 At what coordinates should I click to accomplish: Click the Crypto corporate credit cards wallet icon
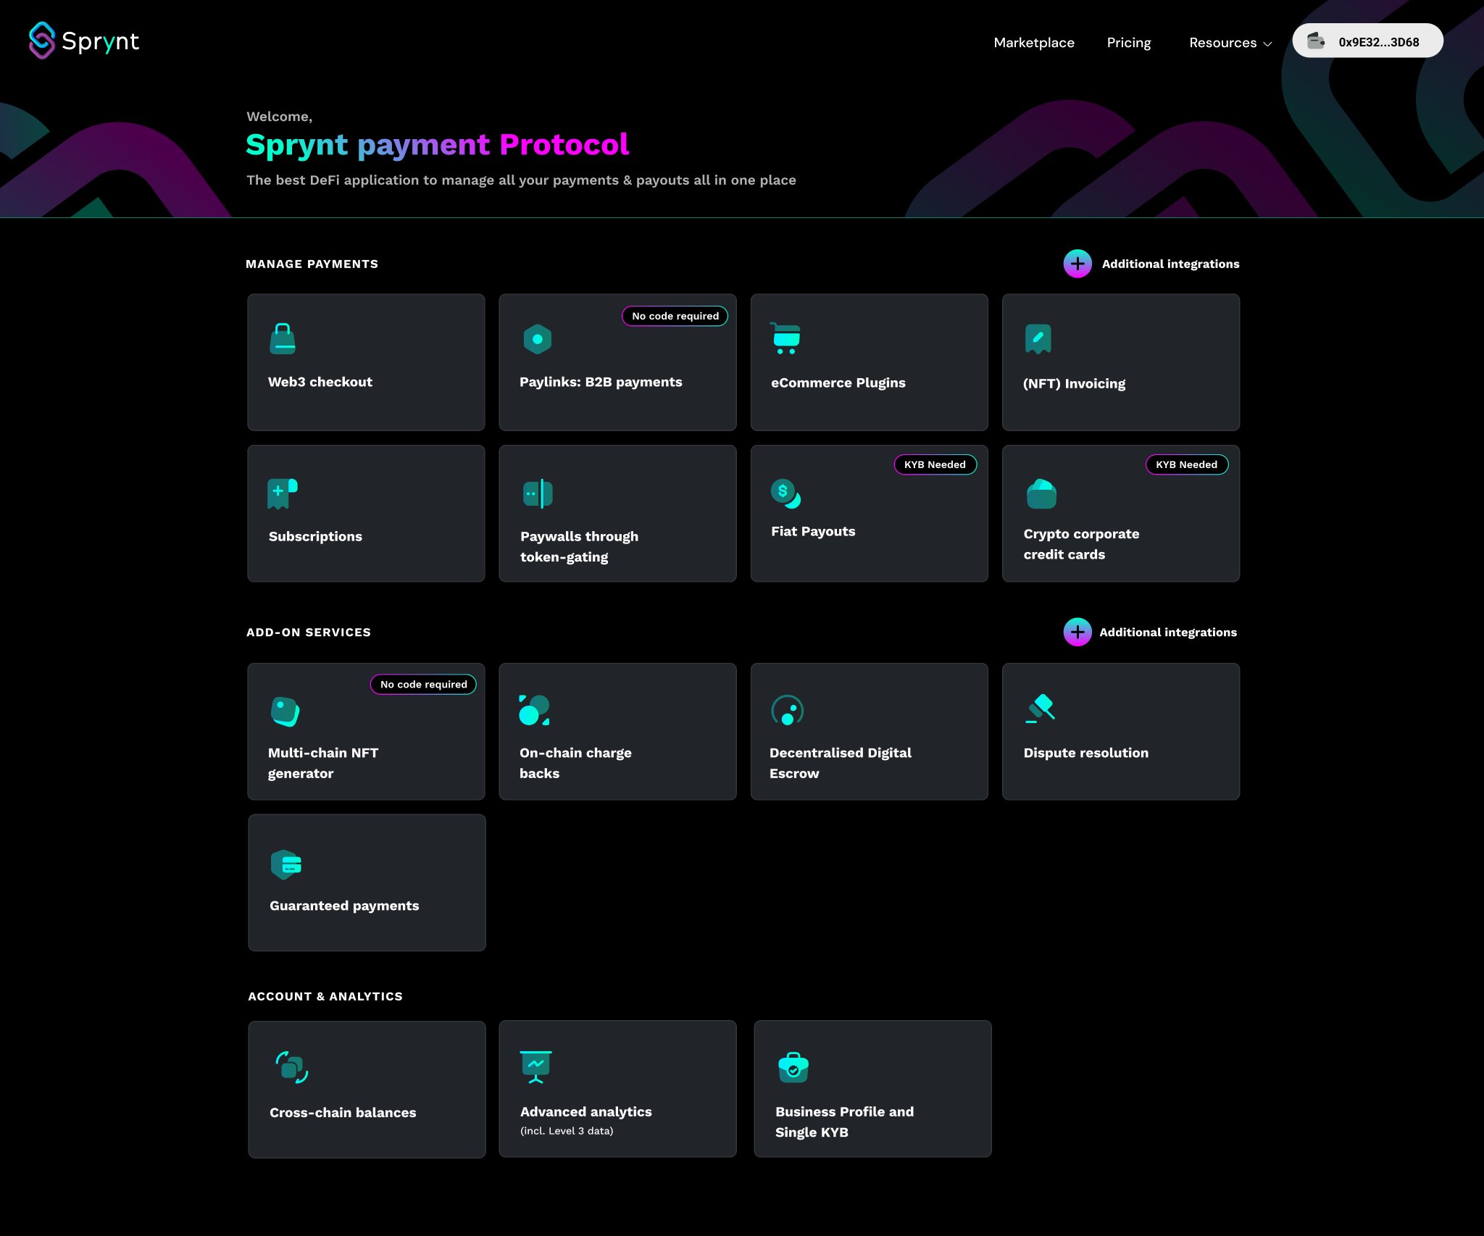(x=1041, y=493)
